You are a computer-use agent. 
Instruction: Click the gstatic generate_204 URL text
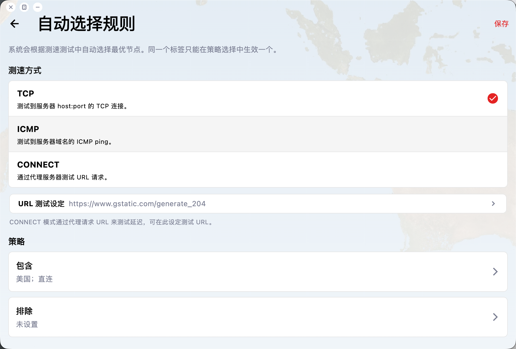[x=137, y=204]
